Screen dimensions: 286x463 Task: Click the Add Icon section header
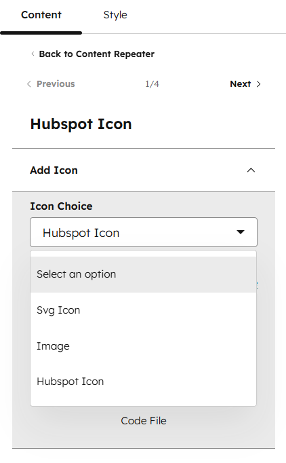(144, 170)
